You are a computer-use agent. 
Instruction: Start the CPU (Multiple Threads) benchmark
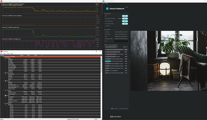tap(125, 19)
